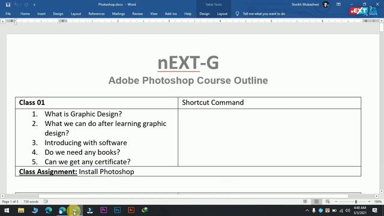Open zoom dialog via 190% level
384x216 pixels.
[377, 202]
